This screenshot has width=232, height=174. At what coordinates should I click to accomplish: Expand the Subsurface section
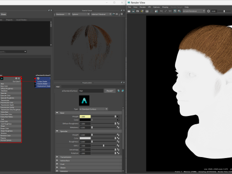coord(57,160)
